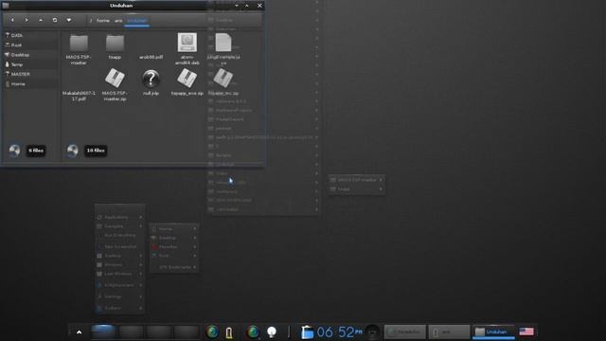606x341 pixels.
Task: Select the MAOS-TSP-master folder icon
Action: pos(79,43)
